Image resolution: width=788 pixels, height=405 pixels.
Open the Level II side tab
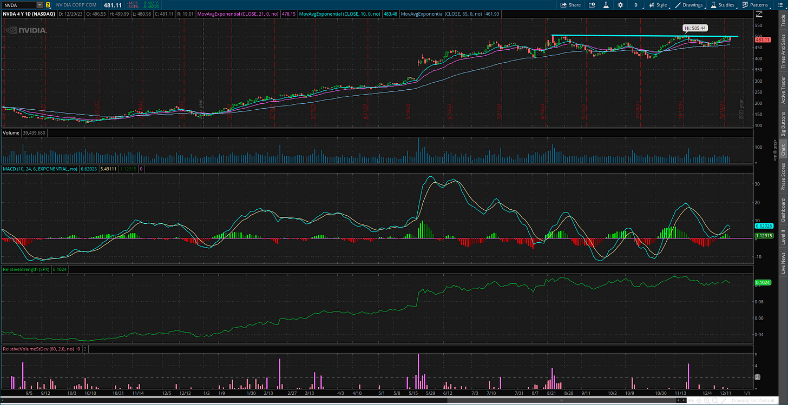tap(783, 237)
